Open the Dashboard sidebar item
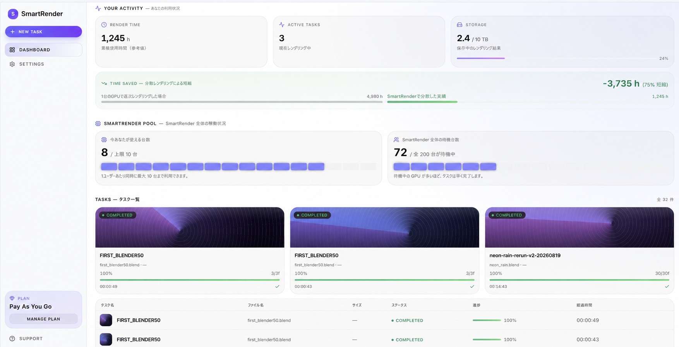Viewport: 679px width, 347px height. point(43,50)
